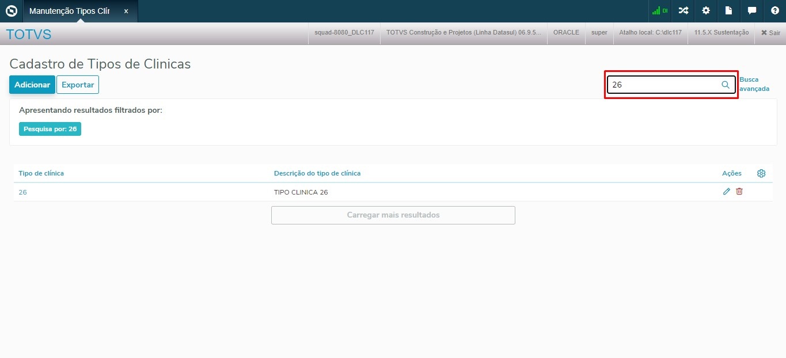
Task: Click Tipo de clínica column header
Action: pos(41,173)
